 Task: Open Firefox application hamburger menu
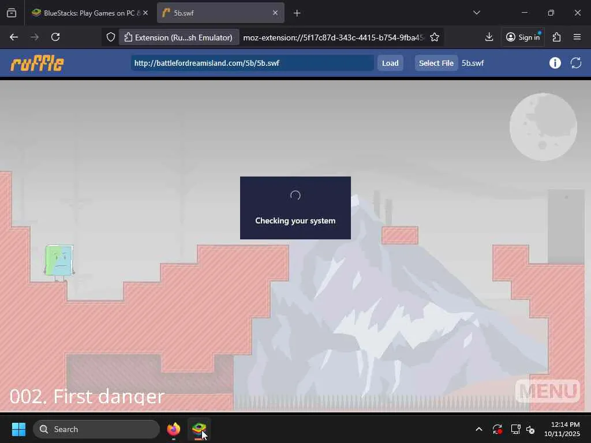(577, 37)
